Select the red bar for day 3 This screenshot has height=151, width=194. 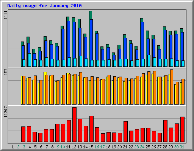pos(23,134)
